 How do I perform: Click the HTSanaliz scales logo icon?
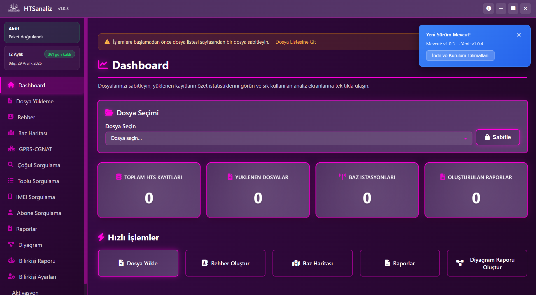click(x=14, y=8)
